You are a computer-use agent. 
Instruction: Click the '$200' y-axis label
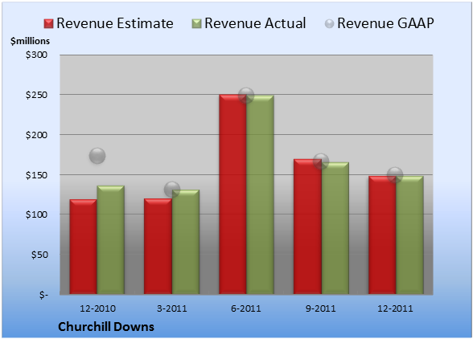[36, 135]
